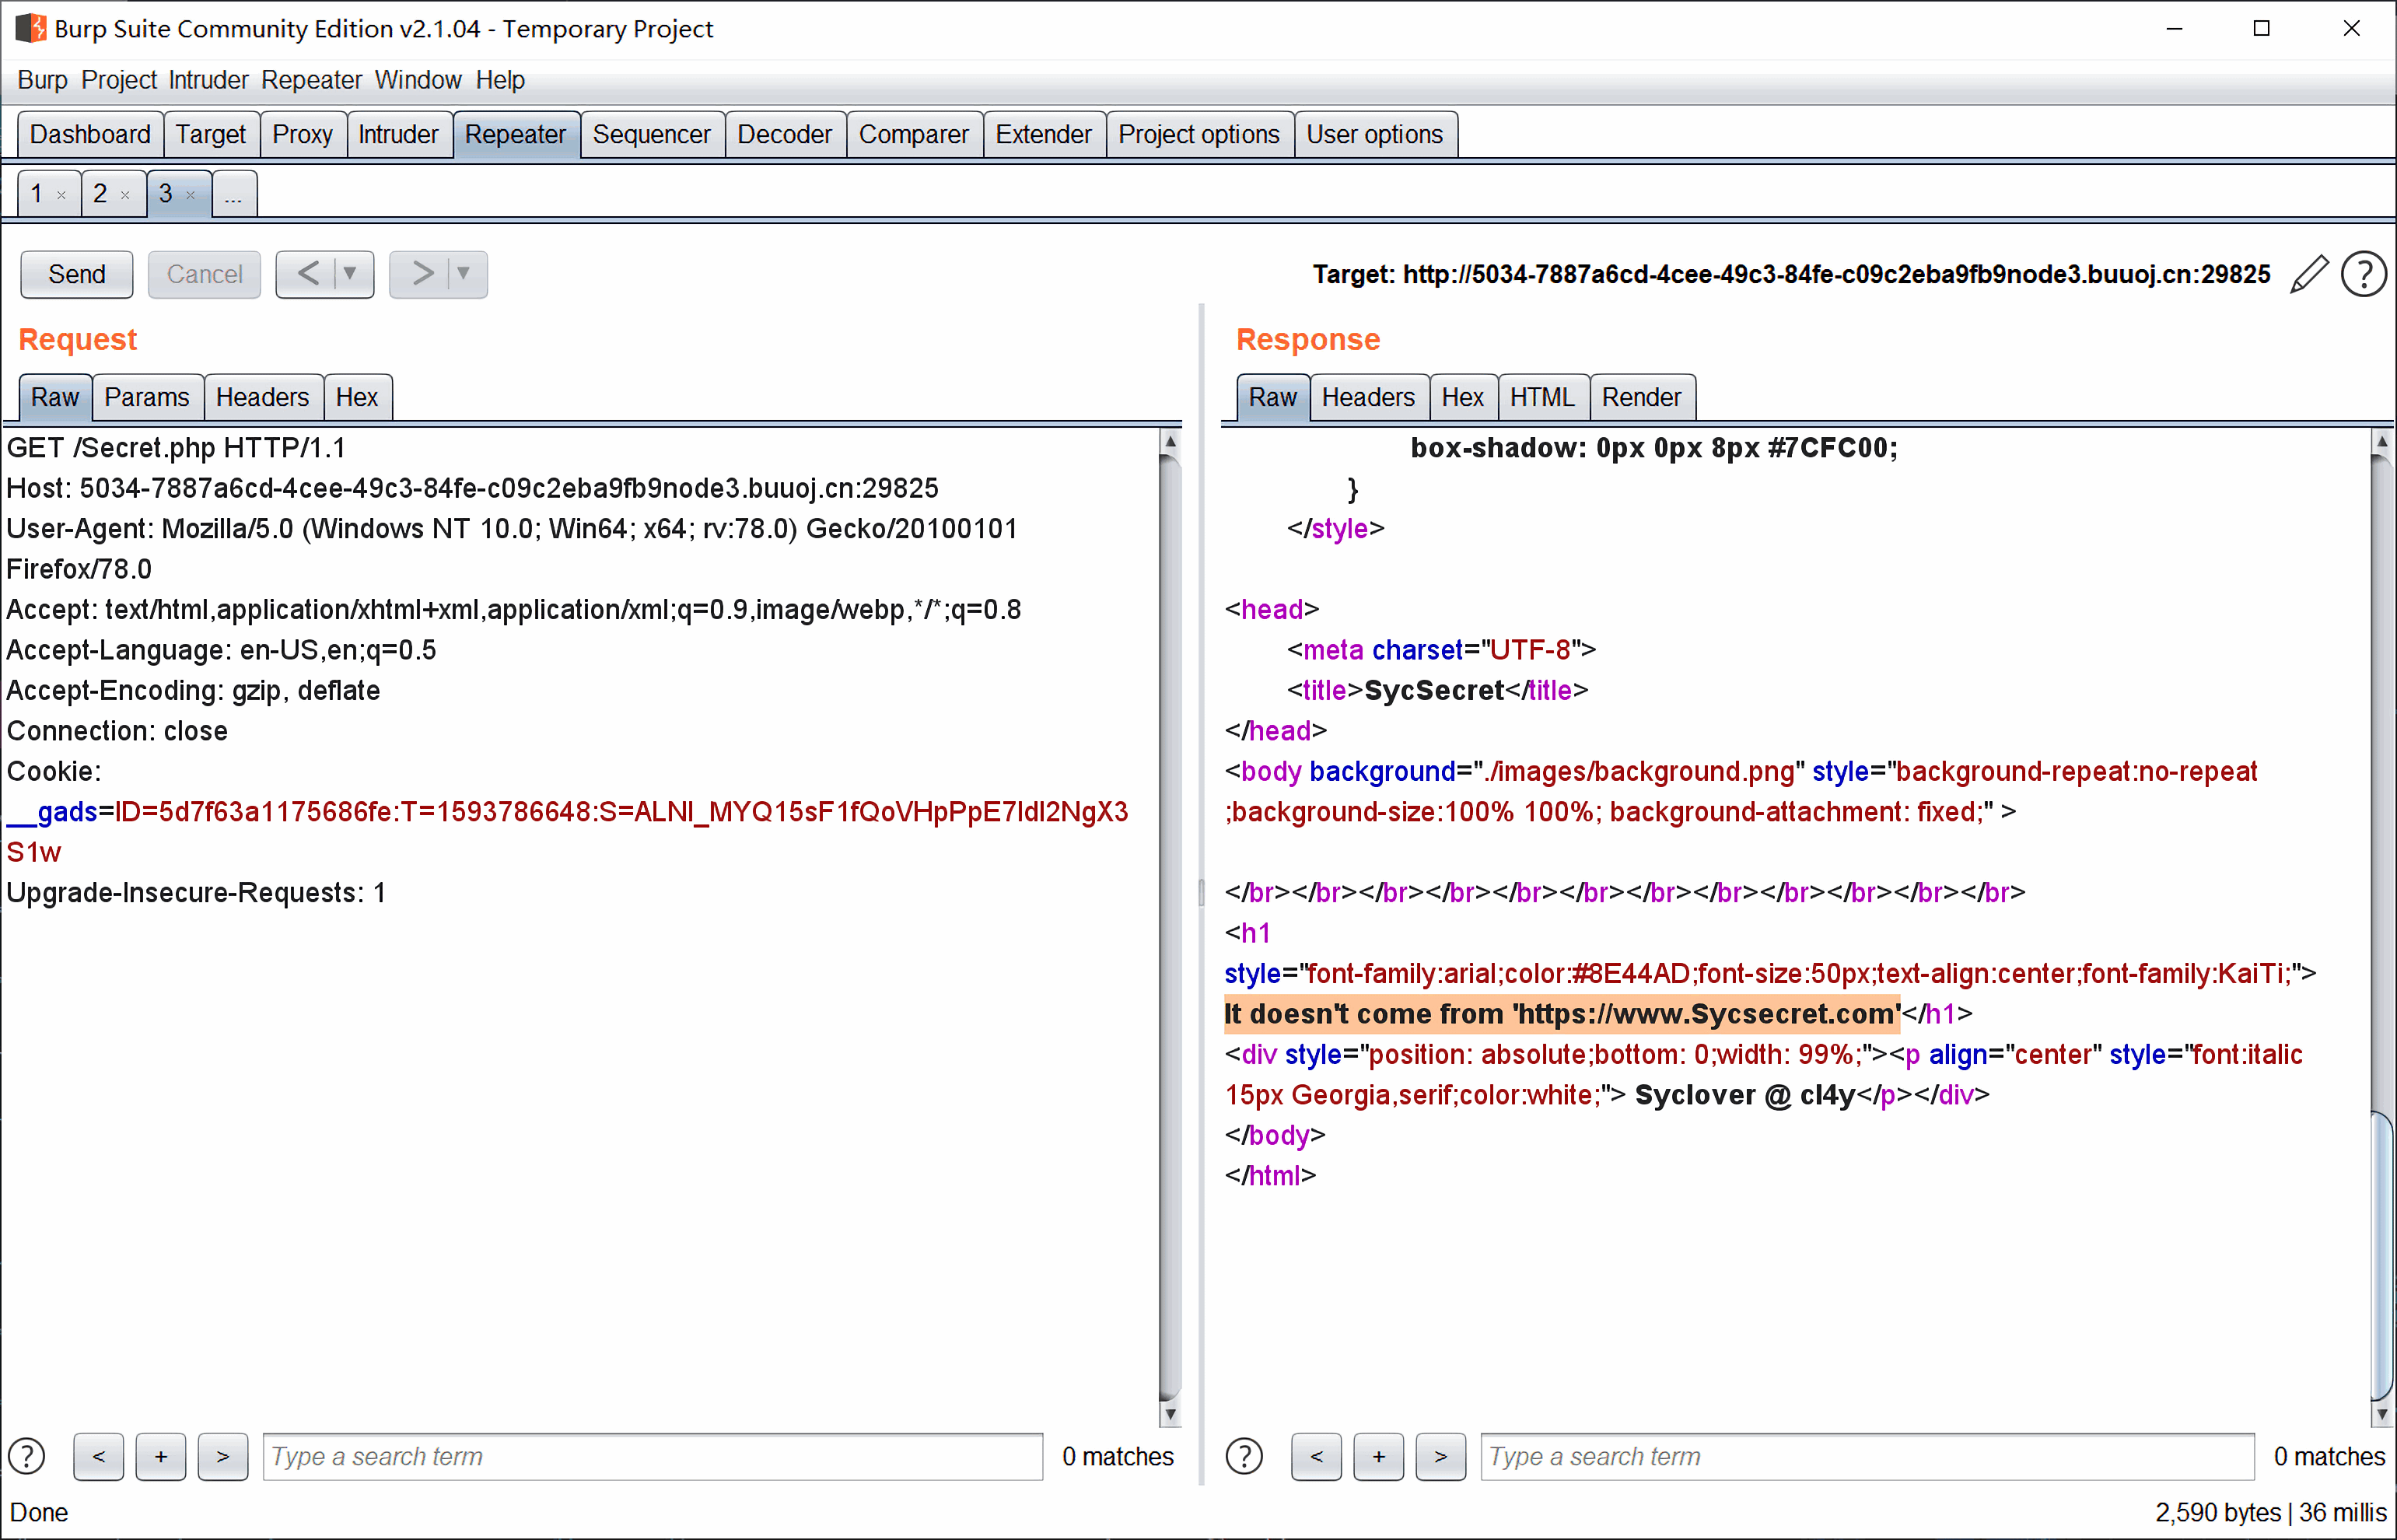Click response pane scroll down arrow
The width and height of the screenshot is (2397, 1540).
point(2382,1415)
